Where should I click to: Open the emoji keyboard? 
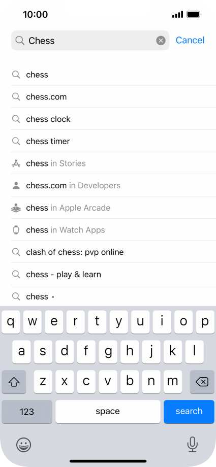(x=23, y=445)
